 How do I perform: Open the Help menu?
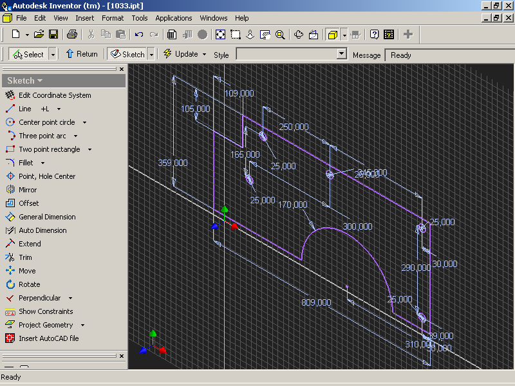click(242, 18)
